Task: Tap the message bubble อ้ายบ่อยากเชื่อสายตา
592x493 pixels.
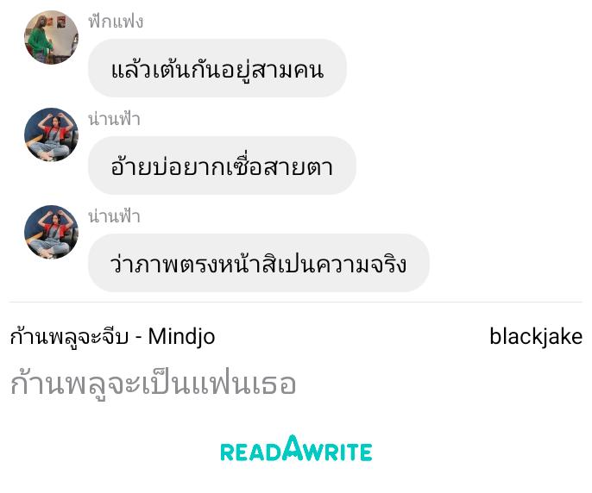Action: 222,165
